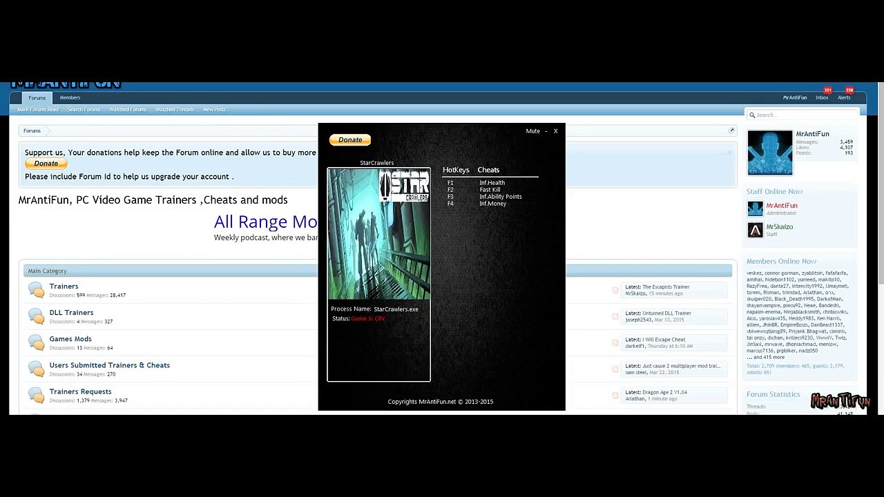
Task: Open the Trainers forum link
Action: pos(64,286)
